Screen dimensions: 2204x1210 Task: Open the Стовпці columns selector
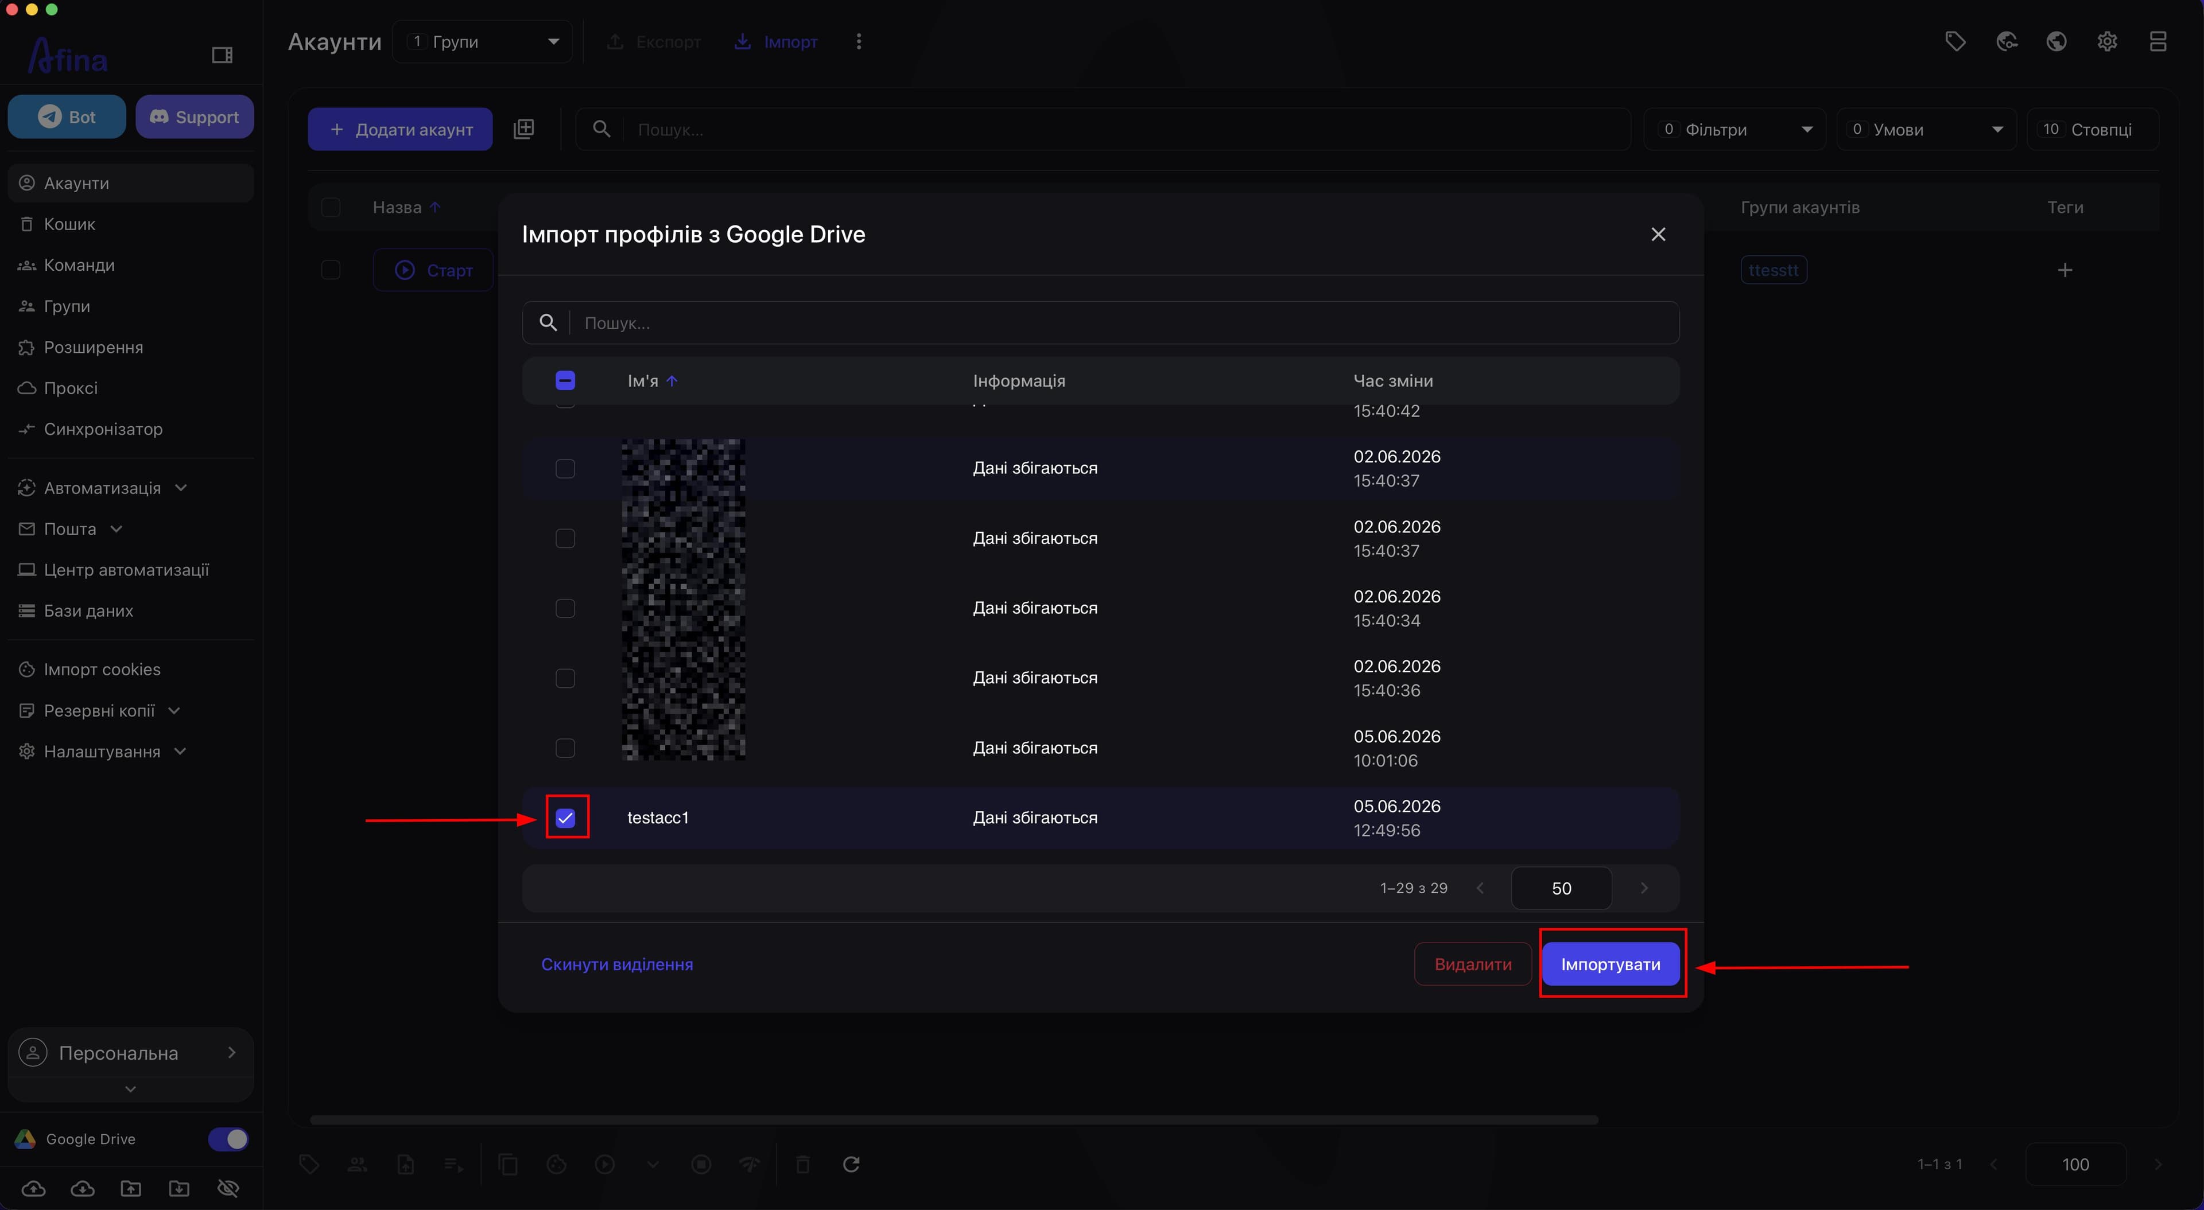point(2092,129)
